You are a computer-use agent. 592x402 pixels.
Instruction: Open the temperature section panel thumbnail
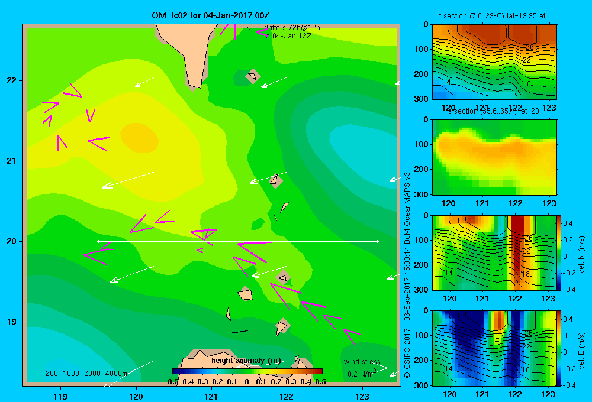click(494, 62)
